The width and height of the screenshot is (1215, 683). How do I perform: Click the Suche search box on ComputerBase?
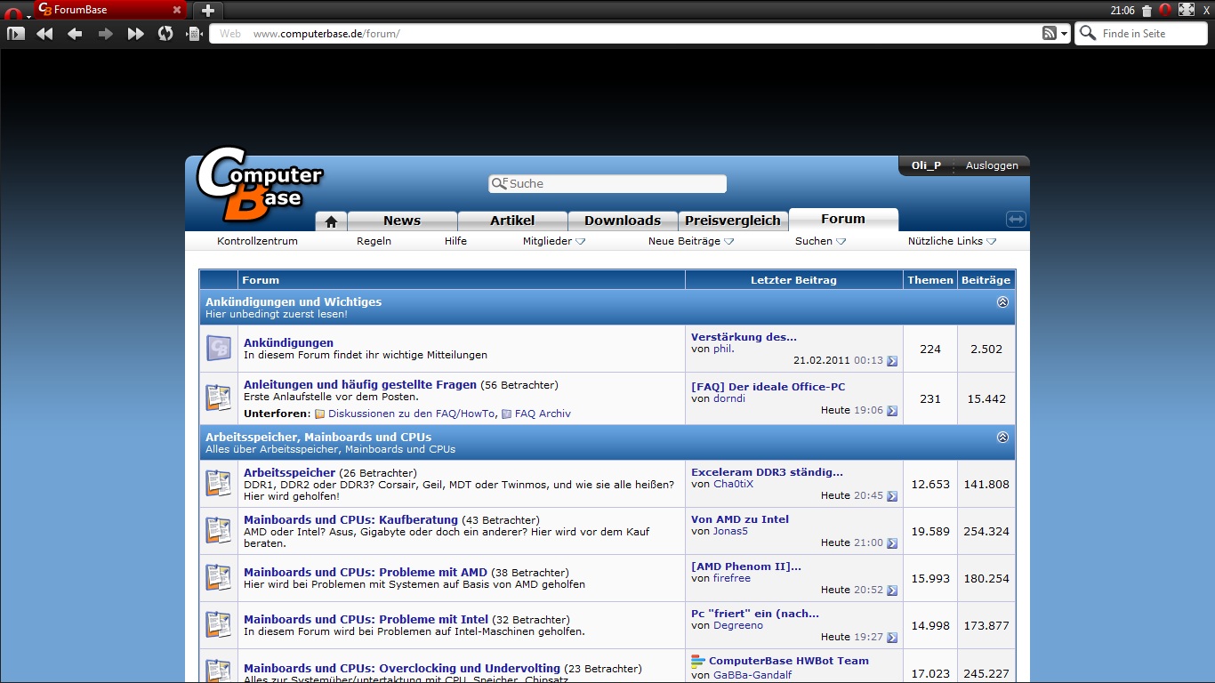click(x=607, y=184)
